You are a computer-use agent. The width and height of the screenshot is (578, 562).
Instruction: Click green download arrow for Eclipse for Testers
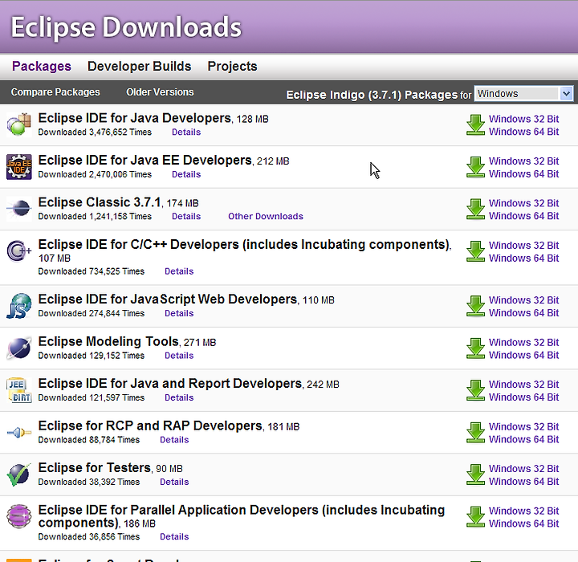pyautogui.click(x=475, y=474)
